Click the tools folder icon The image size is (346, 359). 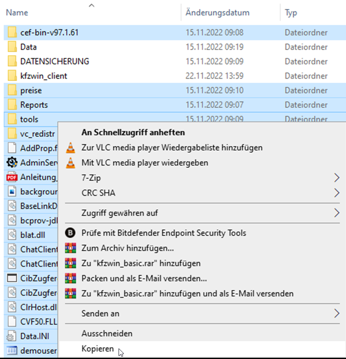click(12, 119)
